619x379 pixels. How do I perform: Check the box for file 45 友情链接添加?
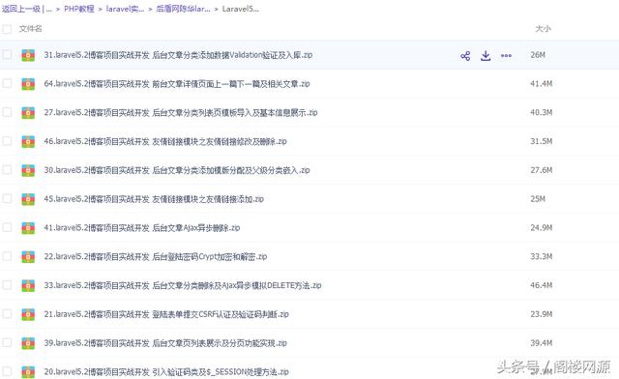(x=7, y=198)
